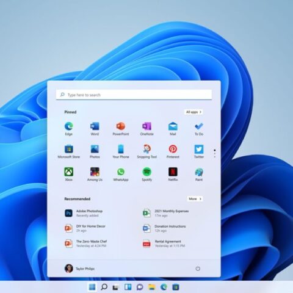Screen dimensions: 293x293
Task: Open the Xbox app
Action: (69, 175)
